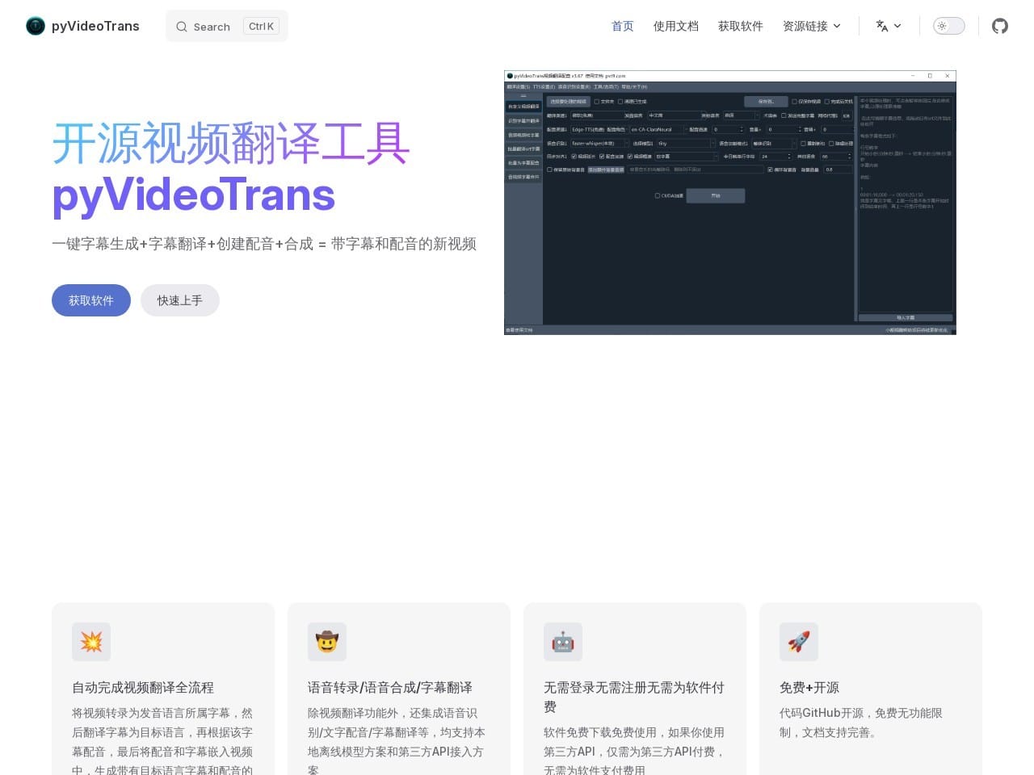Open the 使用文档 navigation item

675,26
